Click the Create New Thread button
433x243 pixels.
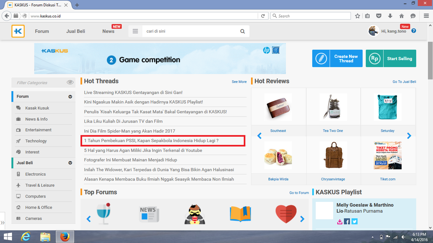coord(337,58)
